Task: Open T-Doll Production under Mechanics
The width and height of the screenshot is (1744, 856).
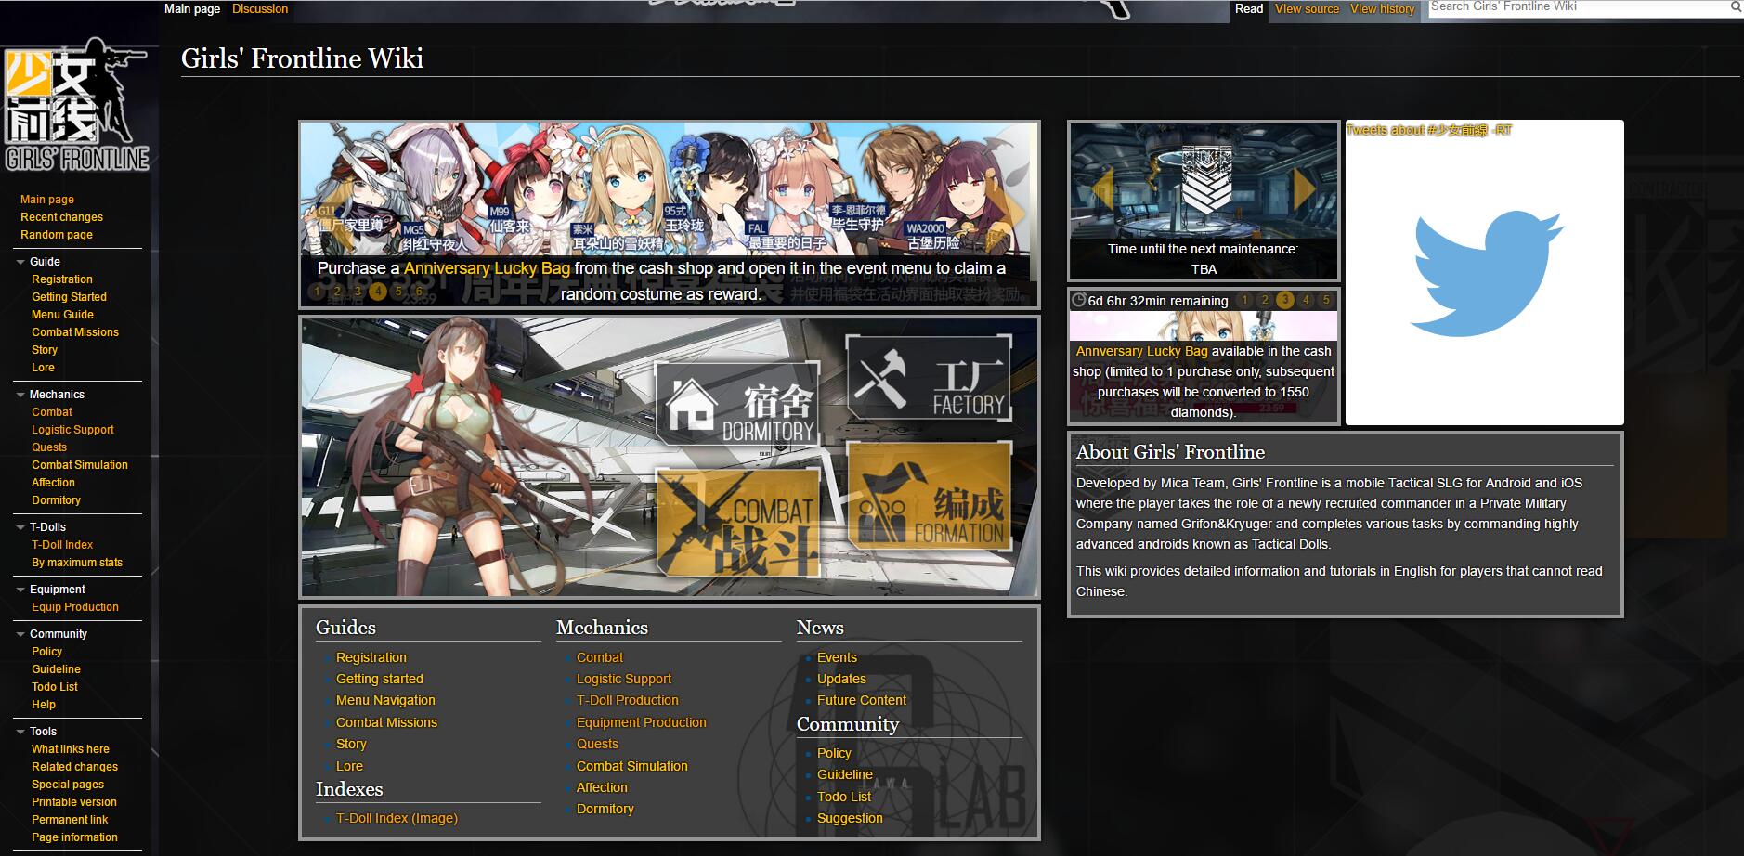Action: (x=628, y=700)
